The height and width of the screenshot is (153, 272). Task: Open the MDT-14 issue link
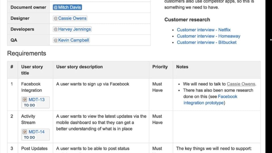point(37,132)
